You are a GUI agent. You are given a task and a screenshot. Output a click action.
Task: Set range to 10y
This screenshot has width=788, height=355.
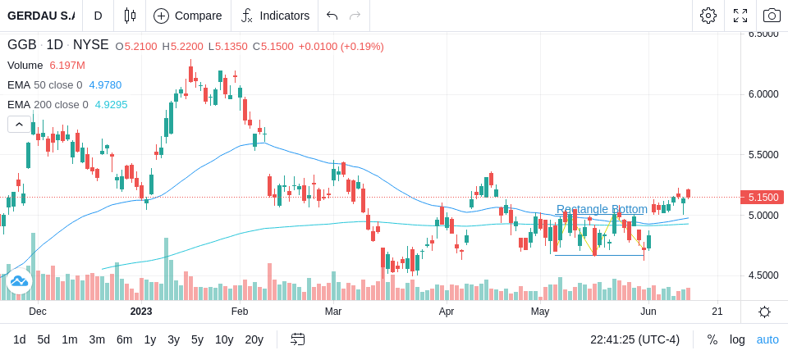click(x=224, y=340)
